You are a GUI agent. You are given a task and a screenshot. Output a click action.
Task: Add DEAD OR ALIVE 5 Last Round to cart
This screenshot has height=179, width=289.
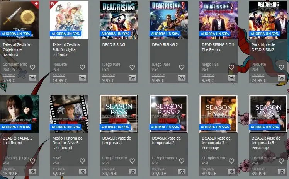coord(32,172)
